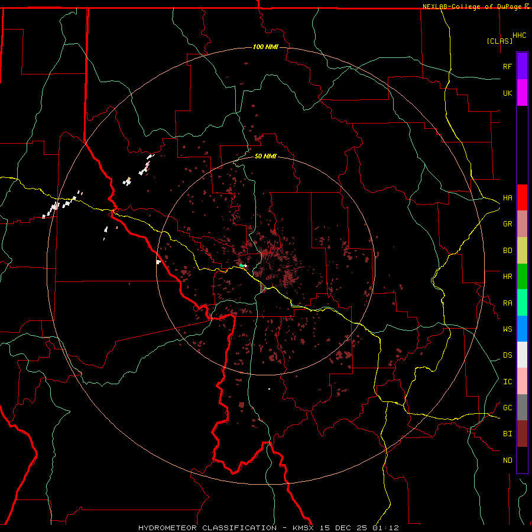The width and height of the screenshot is (532, 532).
Task: Click the ND black legend swatch
Action: coord(522,460)
